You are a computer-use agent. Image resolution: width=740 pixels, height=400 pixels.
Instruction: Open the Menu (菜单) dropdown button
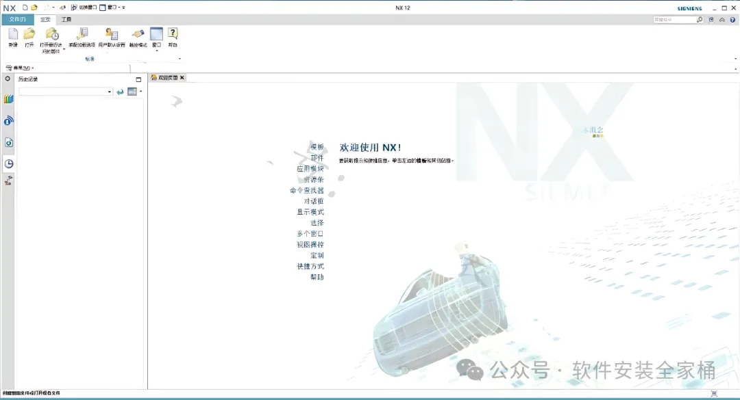click(19, 68)
